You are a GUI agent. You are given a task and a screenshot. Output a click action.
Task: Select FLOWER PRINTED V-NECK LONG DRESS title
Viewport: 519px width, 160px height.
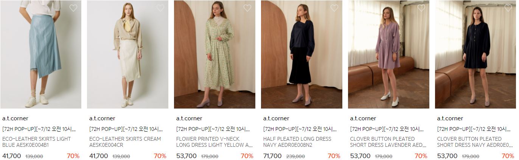point(214,142)
